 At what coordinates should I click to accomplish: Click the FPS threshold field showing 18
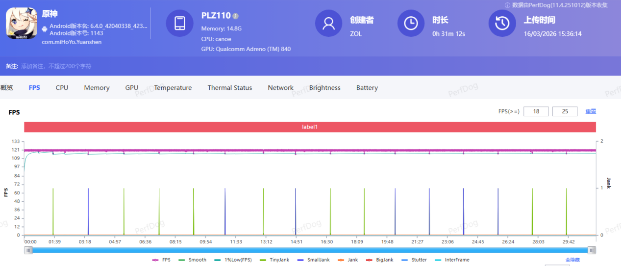536,111
